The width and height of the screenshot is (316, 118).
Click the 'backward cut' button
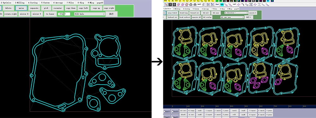tap(172, 17)
